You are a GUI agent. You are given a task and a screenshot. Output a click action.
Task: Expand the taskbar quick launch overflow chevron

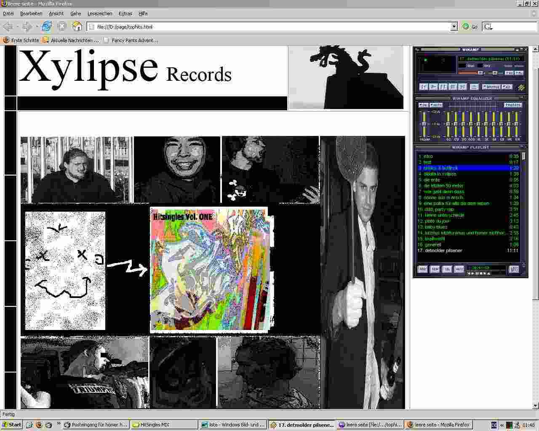(58, 424)
